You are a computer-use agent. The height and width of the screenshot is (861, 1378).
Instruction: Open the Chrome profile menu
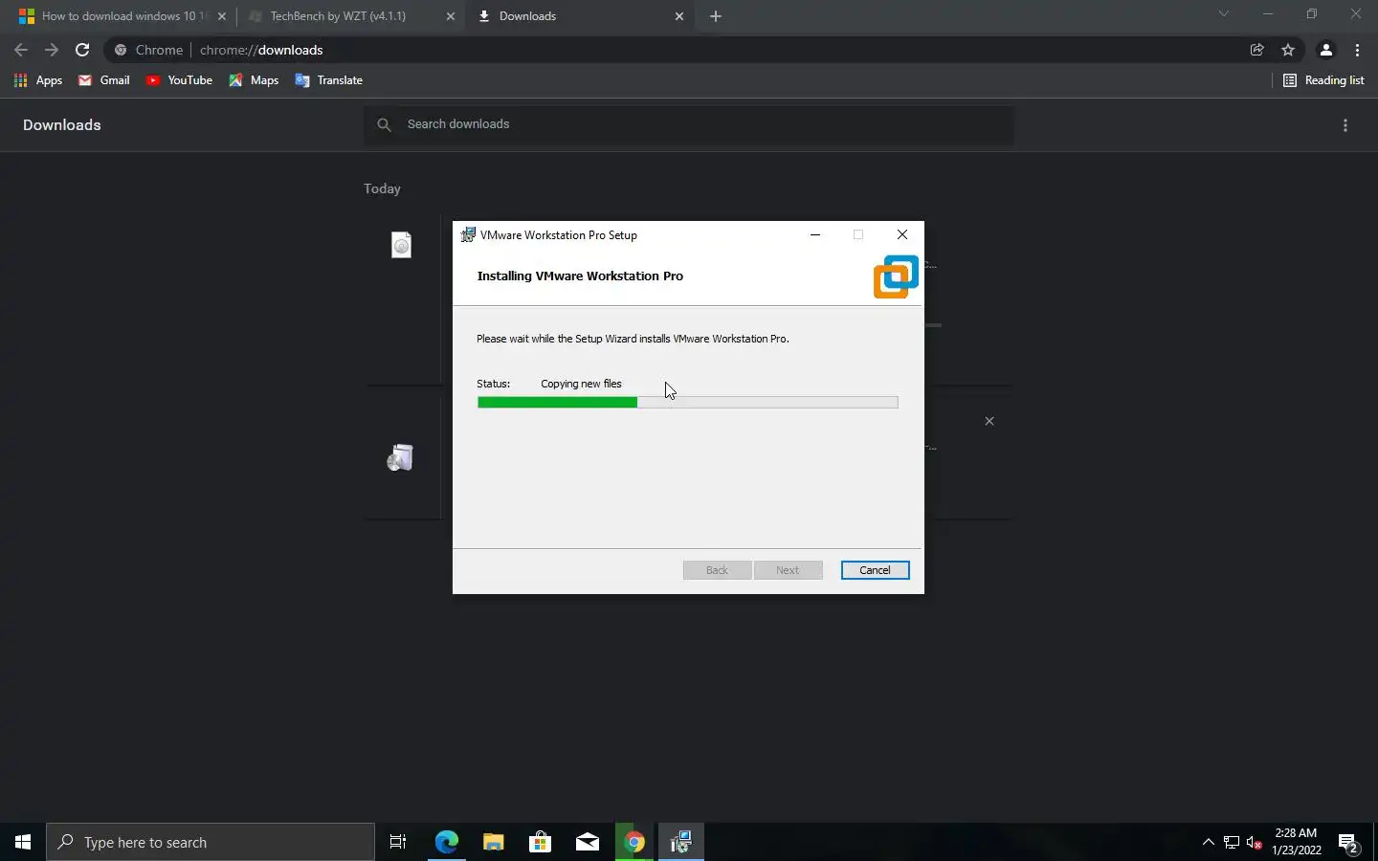tap(1326, 50)
